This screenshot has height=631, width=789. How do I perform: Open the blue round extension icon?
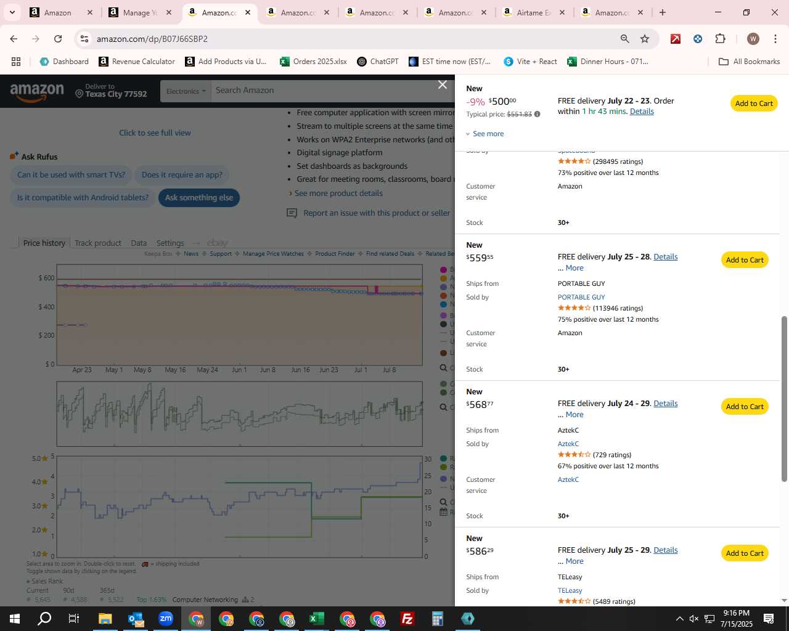[x=698, y=39]
